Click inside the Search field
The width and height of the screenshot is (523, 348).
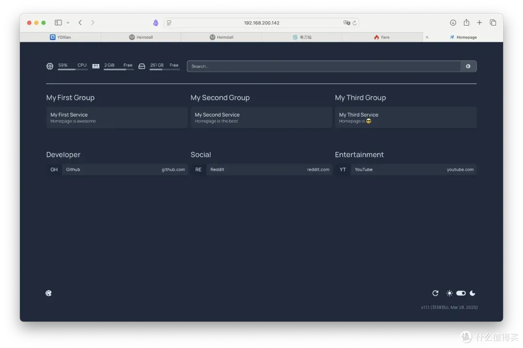(x=323, y=66)
